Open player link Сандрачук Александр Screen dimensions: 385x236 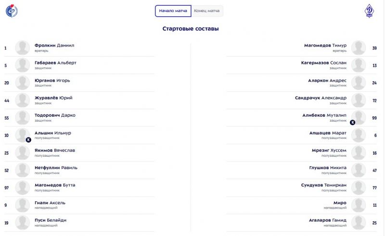tap(321, 98)
